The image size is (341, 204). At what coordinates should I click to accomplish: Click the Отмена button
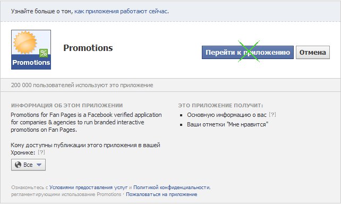pyautogui.click(x=313, y=53)
